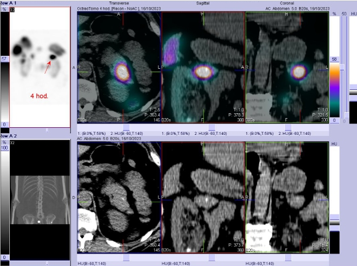The width and height of the screenshot is (357, 266).
Task: Click 'HU(B:-60,T:140)' label under CT transverse view
Action: coord(92,264)
